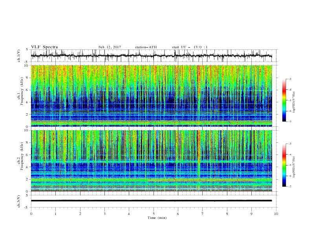Viewport: 311px width, 240px height.
Task: Click time axis tick label "1"
Action: coord(55,214)
